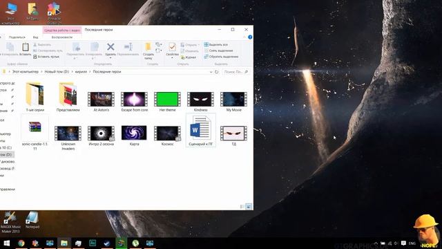Open the sonic-candle-1.1.11 archive file
The width and height of the screenshot is (442, 249).
(x=35, y=133)
